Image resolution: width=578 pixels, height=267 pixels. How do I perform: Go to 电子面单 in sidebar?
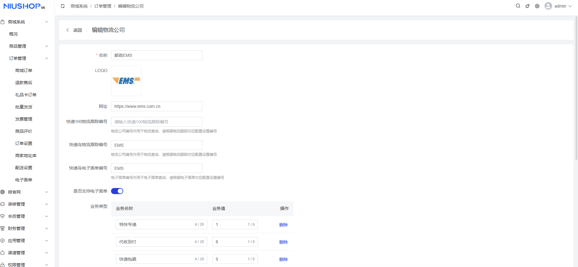tap(24, 180)
